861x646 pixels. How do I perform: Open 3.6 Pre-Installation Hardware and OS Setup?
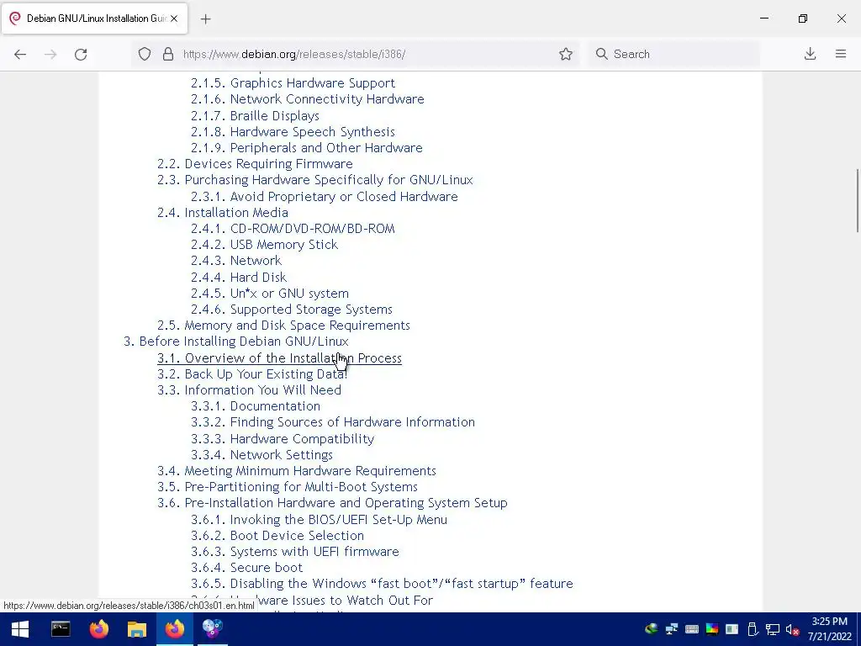[332, 503]
